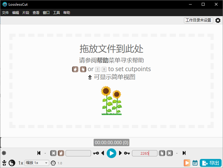This screenshot has height=168, width=223.
Task: Toggle timeline options icon at far left
Action: 4,153
